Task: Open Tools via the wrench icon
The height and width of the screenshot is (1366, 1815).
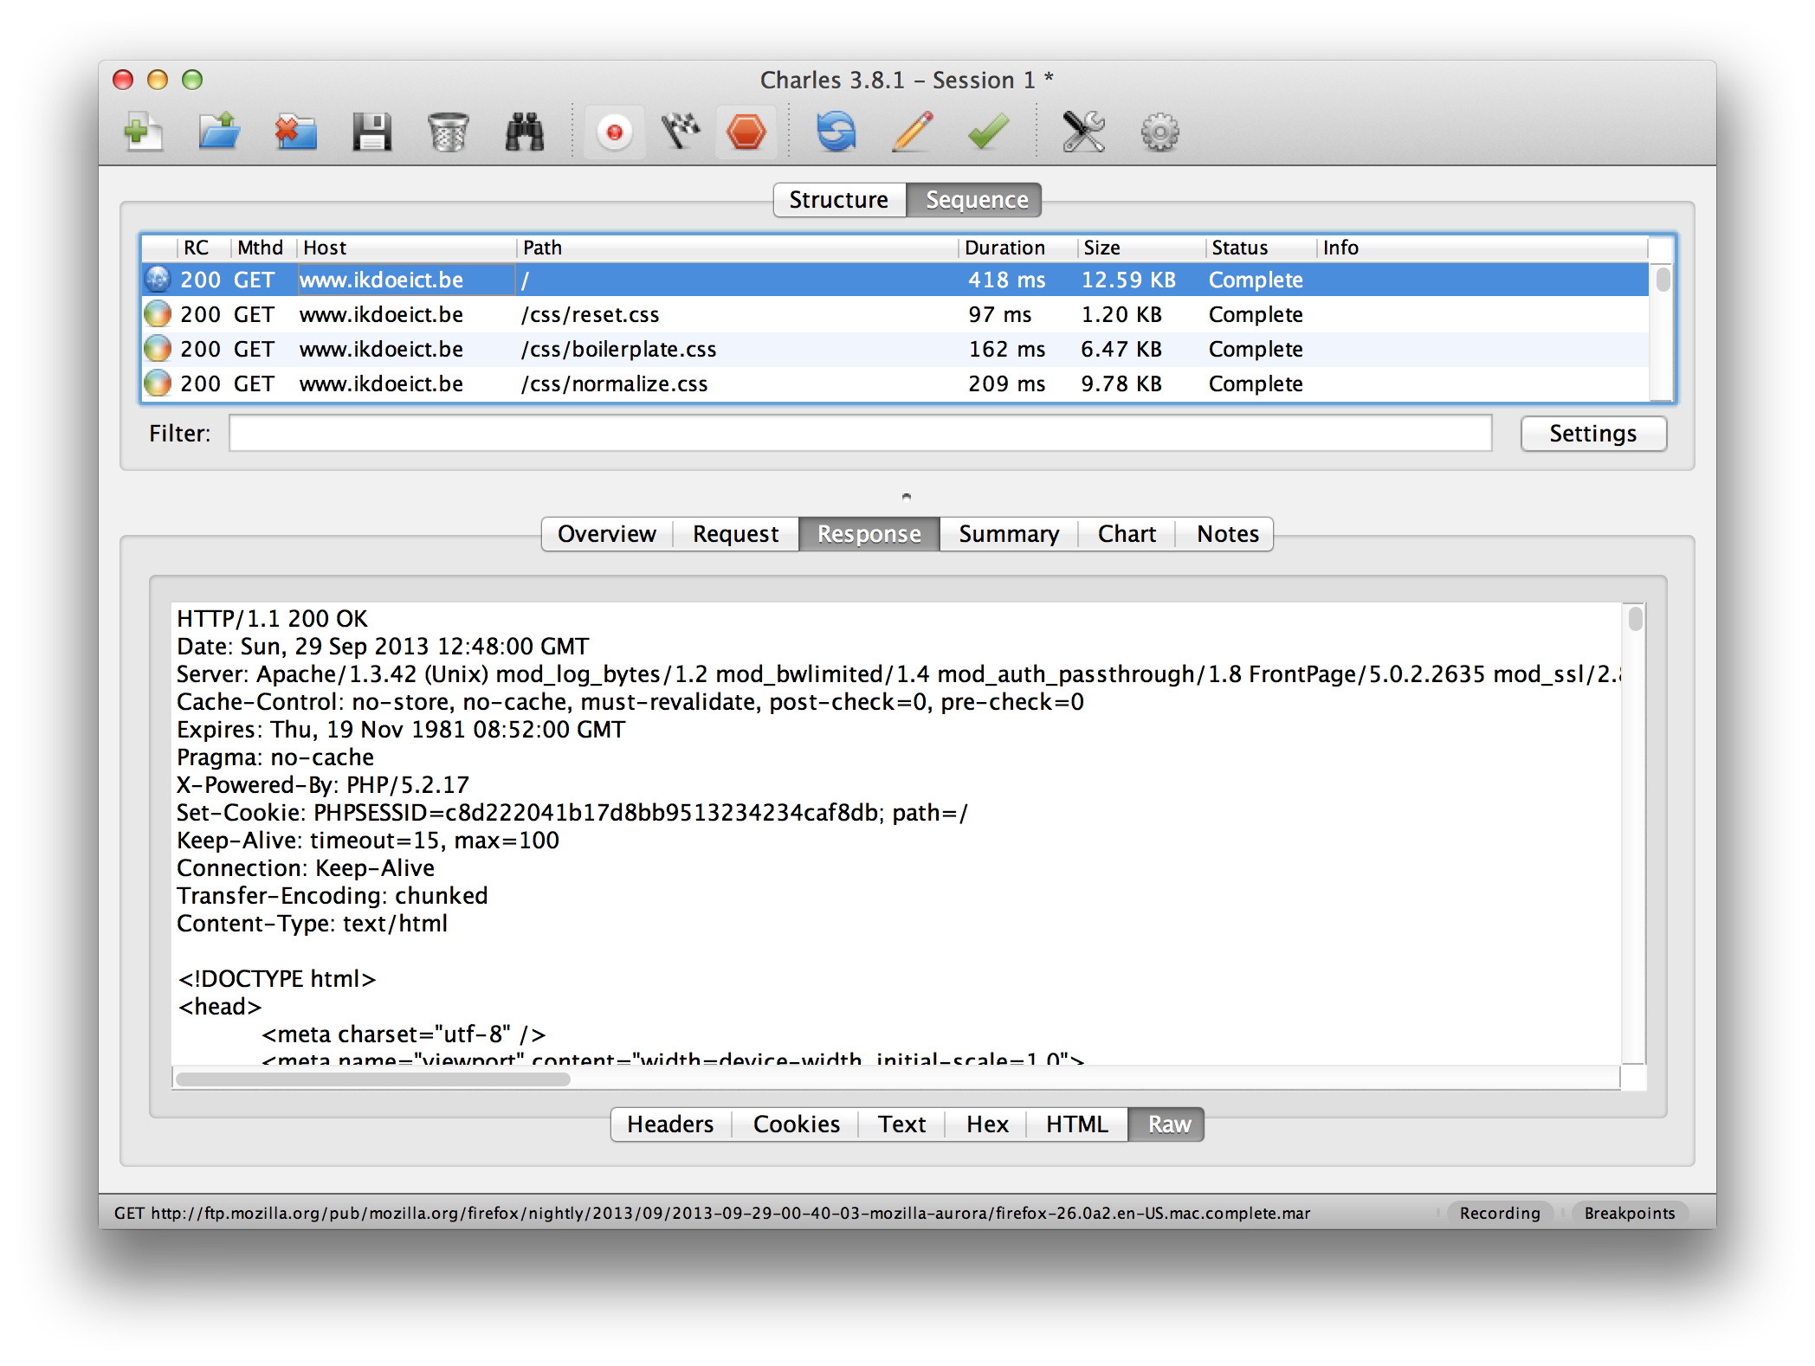Action: [1083, 132]
